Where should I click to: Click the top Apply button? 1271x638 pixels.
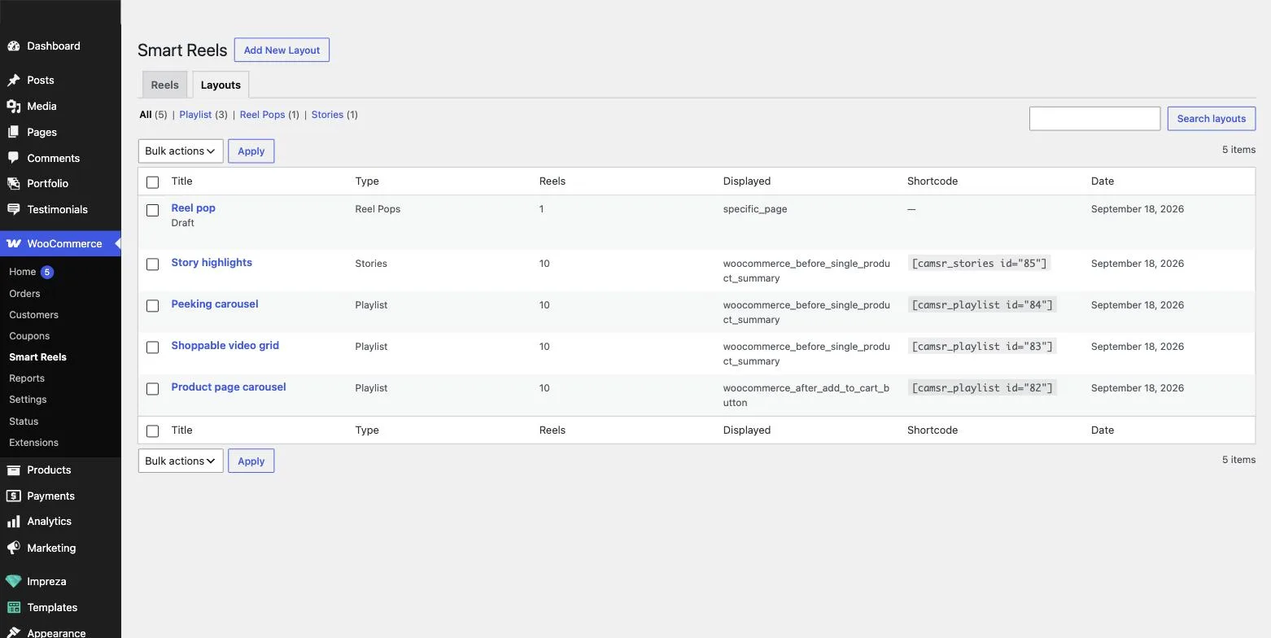click(x=251, y=151)
